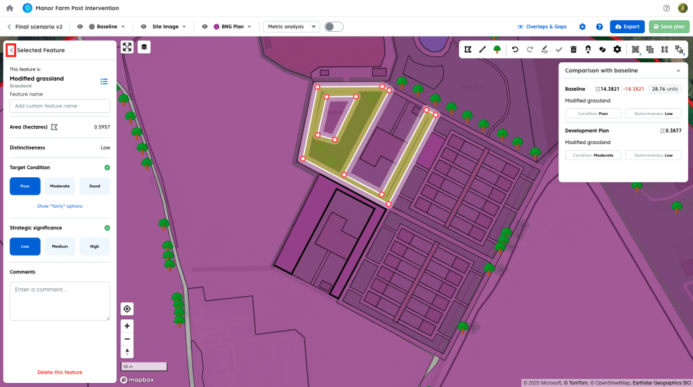Image resolution: width=693 pixels, height=387 pixels.
Task: Select the line drawing tool
Action: pos(483,49)
